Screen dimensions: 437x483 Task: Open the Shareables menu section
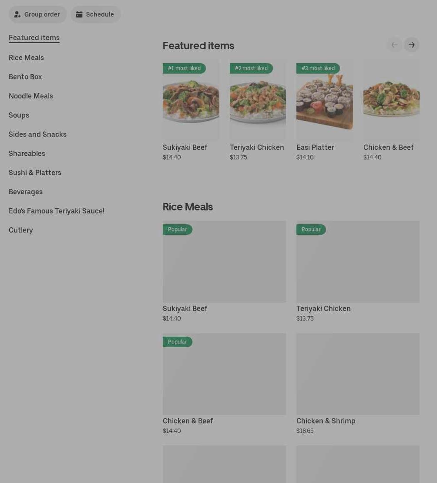(x=27, y=153)
